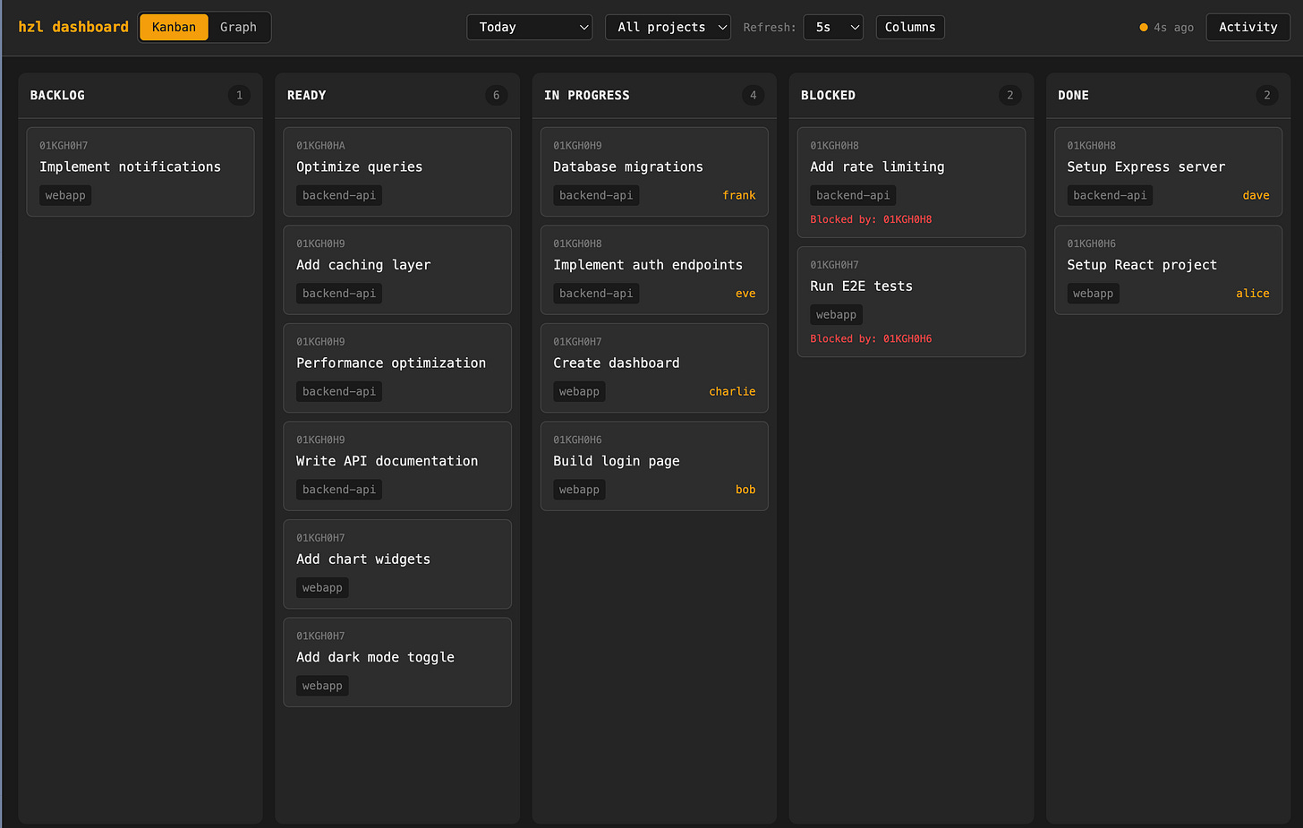Click assignee charlie on Create dashboard

[x=732, y=391]
